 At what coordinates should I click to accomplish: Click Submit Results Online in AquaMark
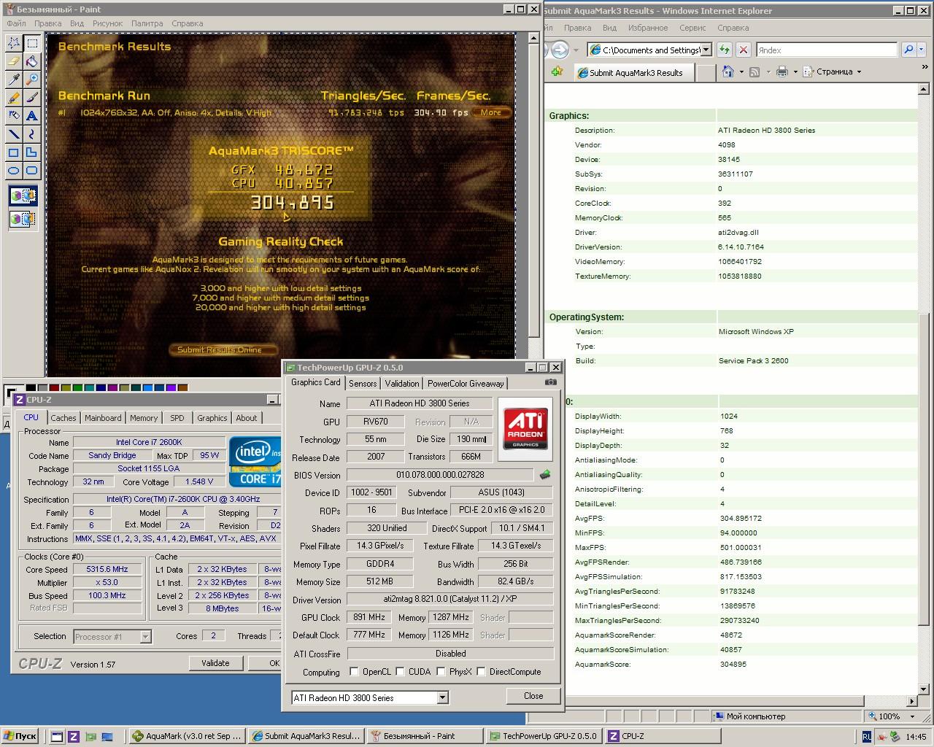coord(223,350)
